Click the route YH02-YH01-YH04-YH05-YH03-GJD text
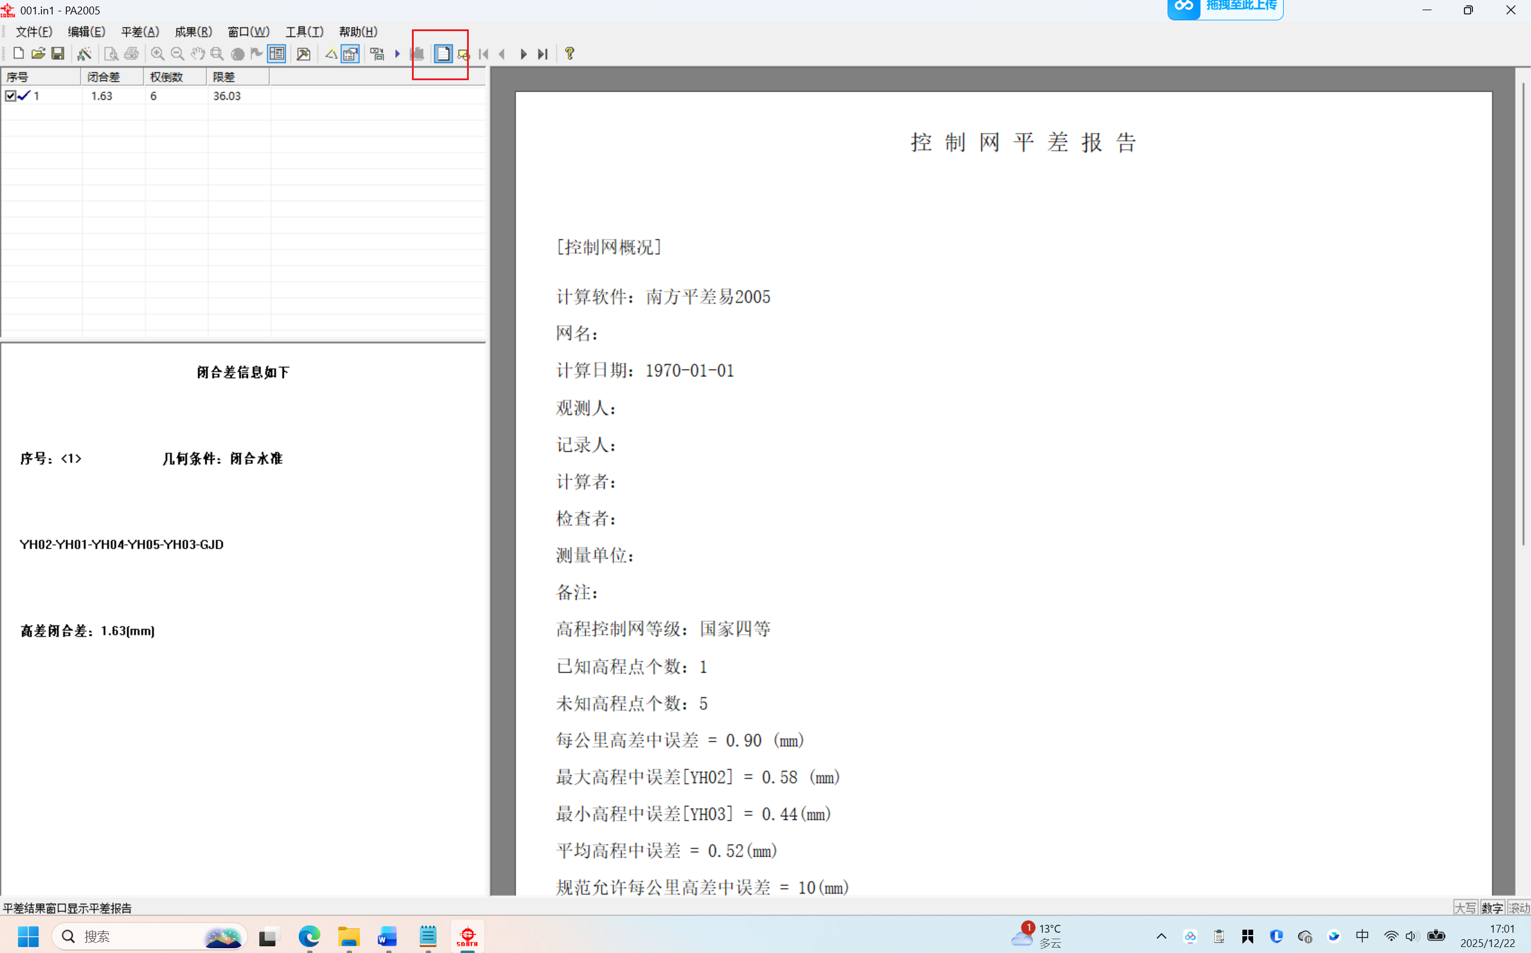This screenshot has width=1531, height=953. pos(122,545)
